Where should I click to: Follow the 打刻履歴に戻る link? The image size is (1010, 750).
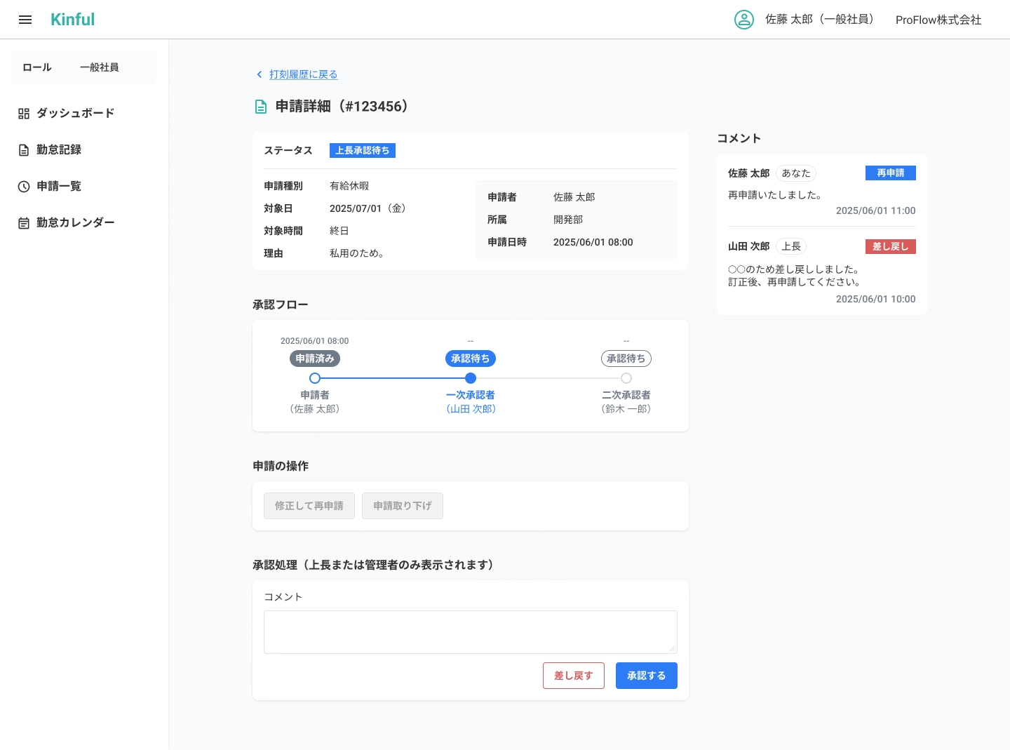click(x=303, y=74)
